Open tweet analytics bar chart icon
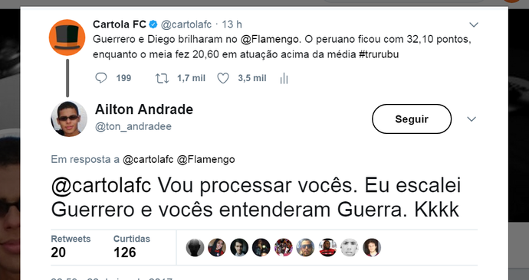Screen dimensions: 529x280 pos(284,78)
